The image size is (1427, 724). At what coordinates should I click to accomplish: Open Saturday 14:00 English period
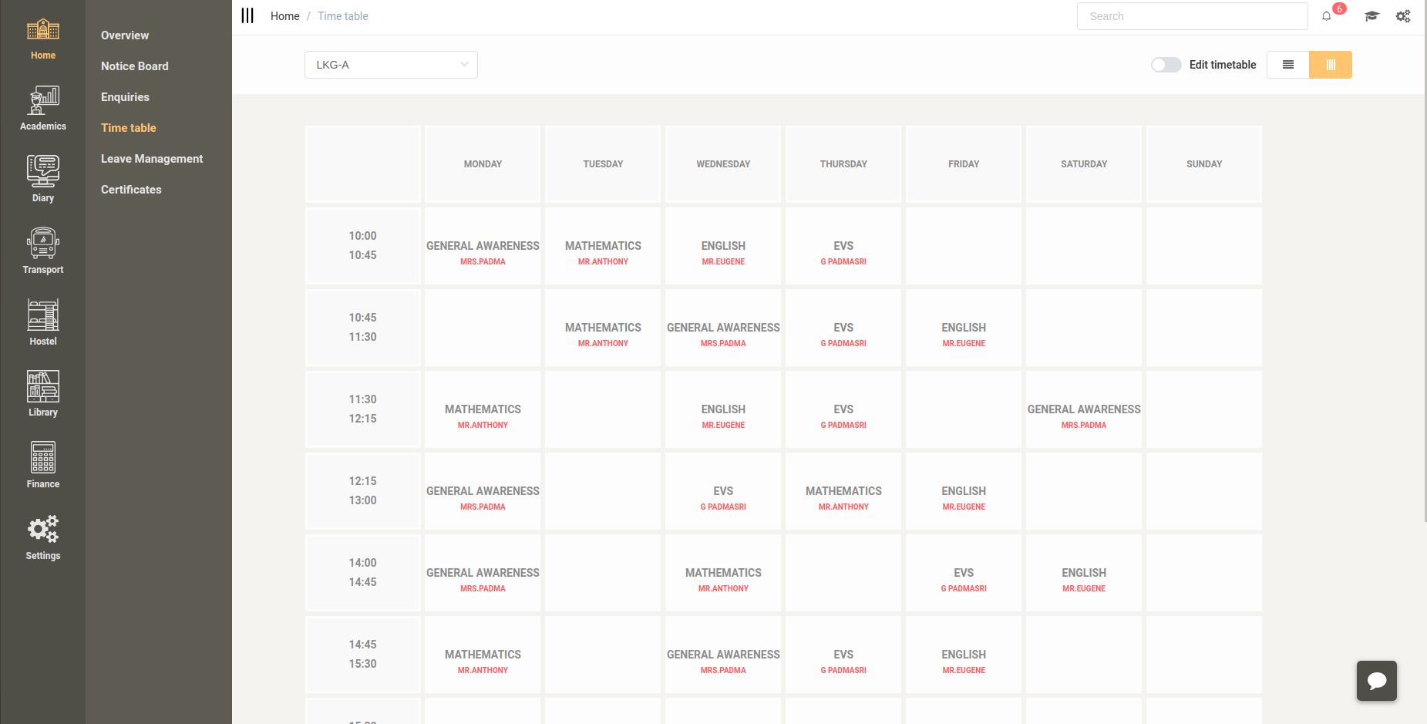pyautogui.click(x=1084, y=573)
